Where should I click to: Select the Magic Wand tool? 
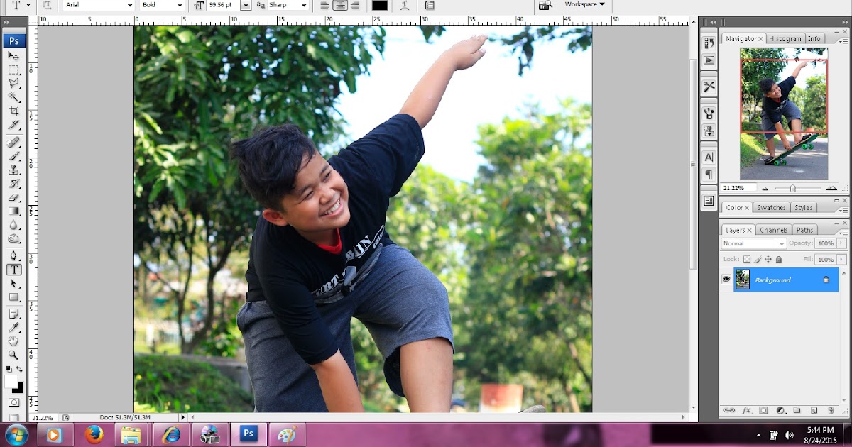coord(13,97)
